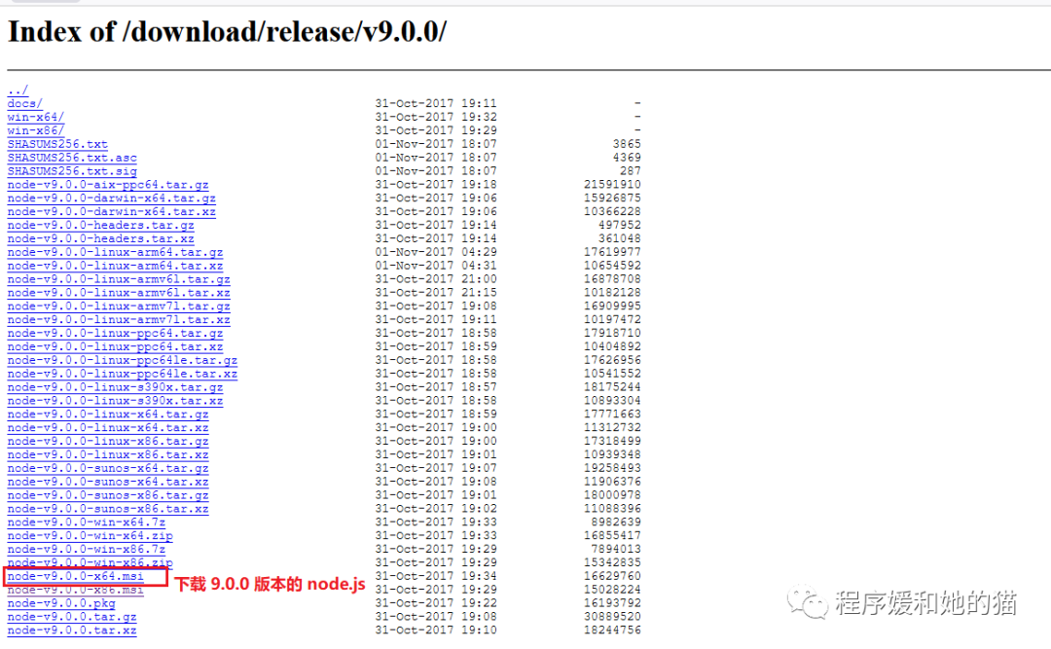This screenshot has height=649, width=1051.
Task: Download node-v9.0.0-win-x86.zip archive
Action: (90, 561)
